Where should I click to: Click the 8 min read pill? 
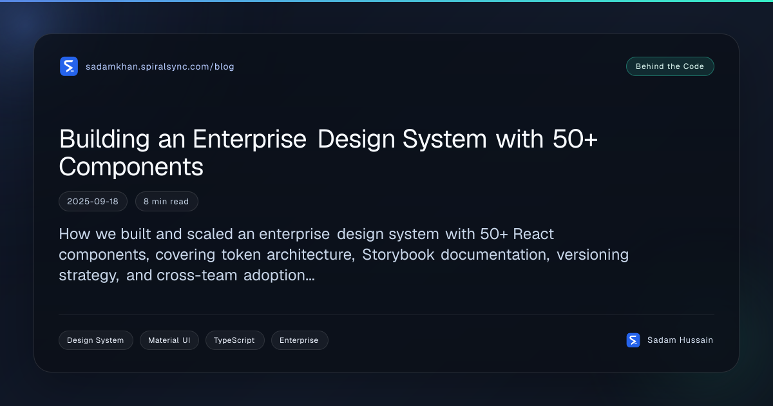[166, 202]
